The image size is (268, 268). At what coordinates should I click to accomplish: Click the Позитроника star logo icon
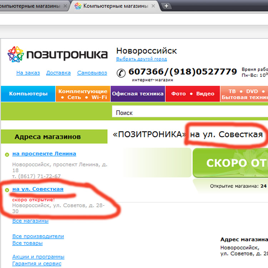point(15,54)
